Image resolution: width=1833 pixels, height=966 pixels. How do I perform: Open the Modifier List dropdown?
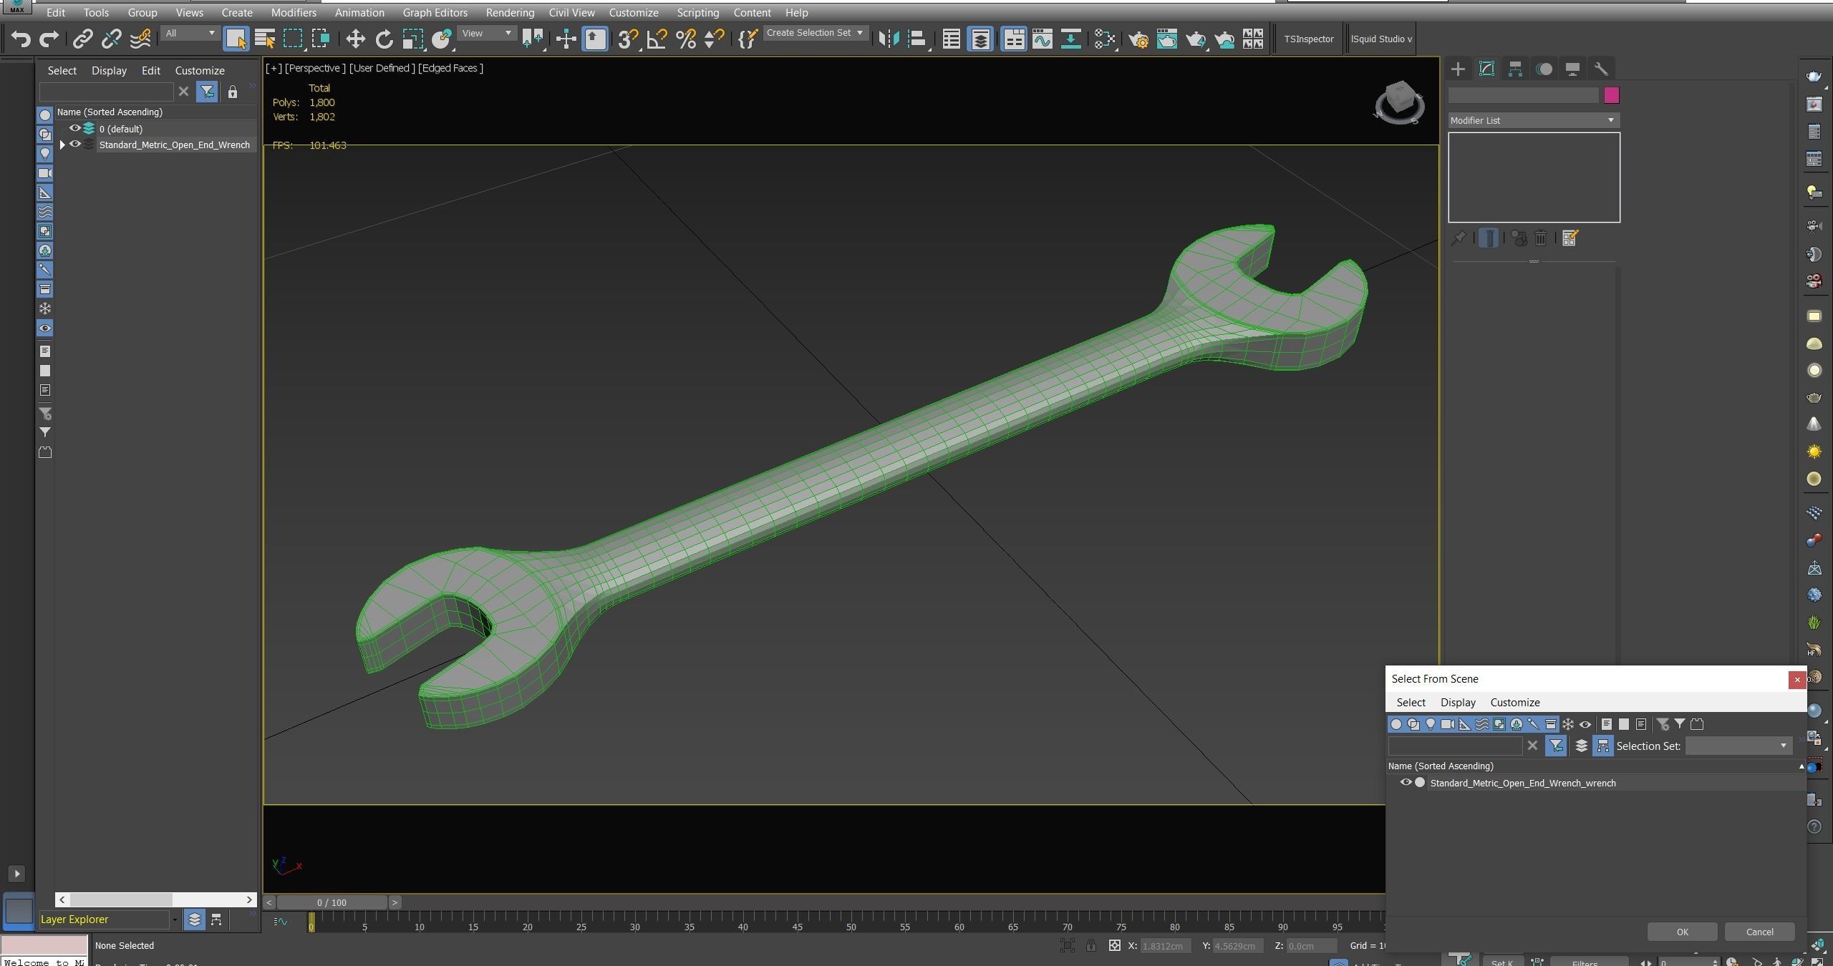click(x=1533, y=120)
